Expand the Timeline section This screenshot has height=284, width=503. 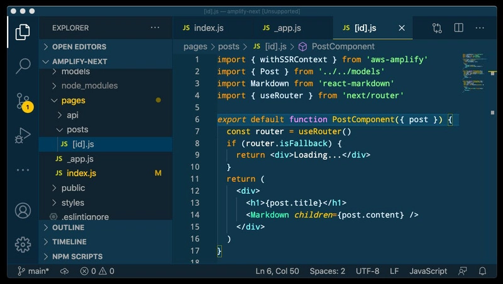coord(106,242)
